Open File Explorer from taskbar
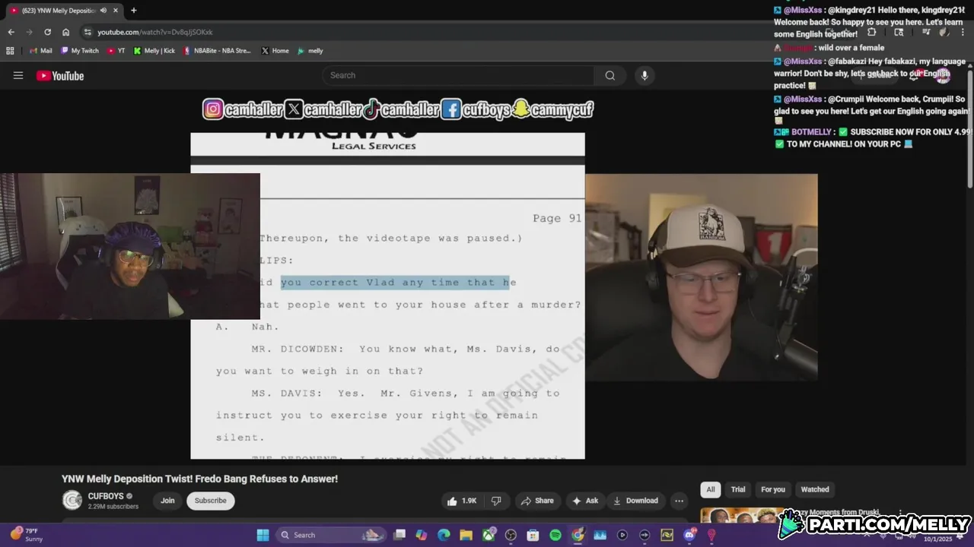Image resolution: width=974 pixels, height=547 pixels. pyautogui.click(x=466, y=535)
